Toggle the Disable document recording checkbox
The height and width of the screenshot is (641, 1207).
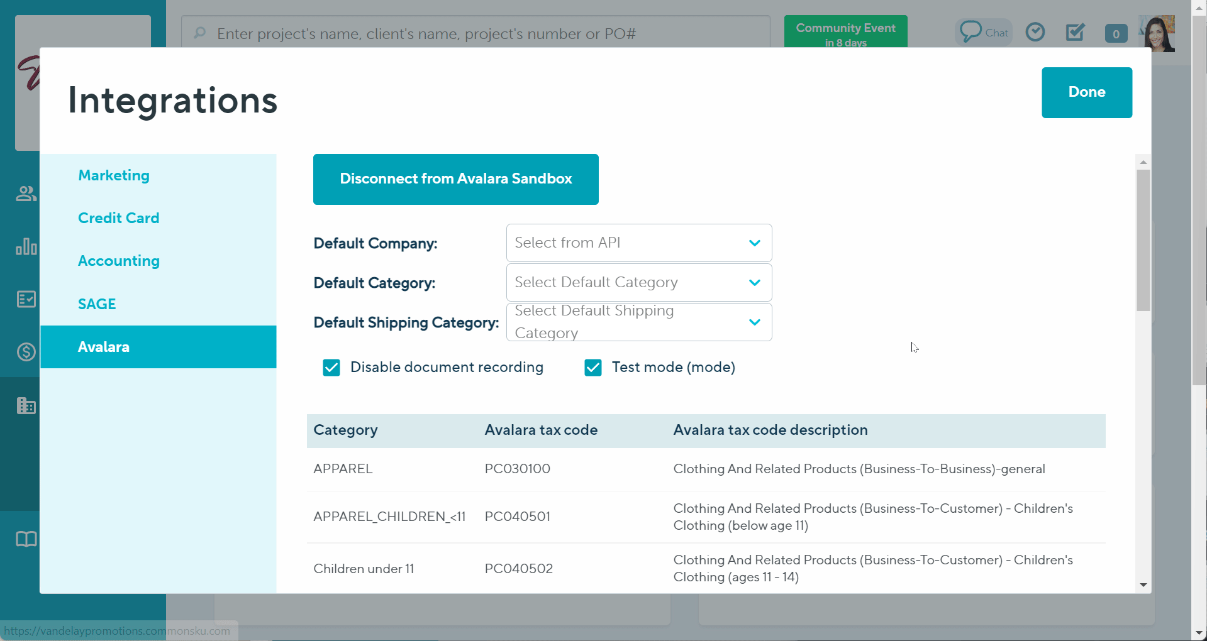pyautogui.click(x=331, y=367)
